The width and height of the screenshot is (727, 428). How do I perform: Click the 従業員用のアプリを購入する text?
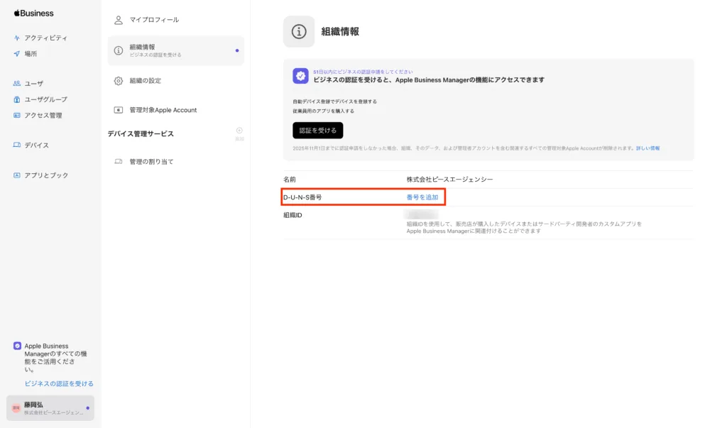click(x=323, y=111)
